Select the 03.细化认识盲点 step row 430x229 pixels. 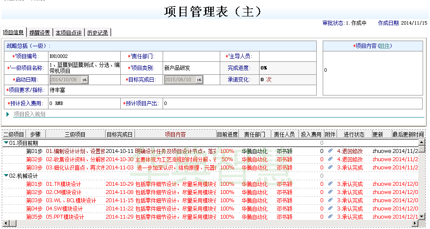210,167
